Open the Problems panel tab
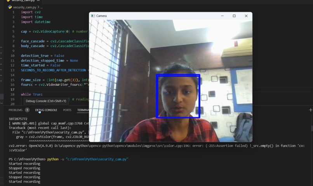Image resolution: width=313 pixels, height=186 pixels. [16, 110]
